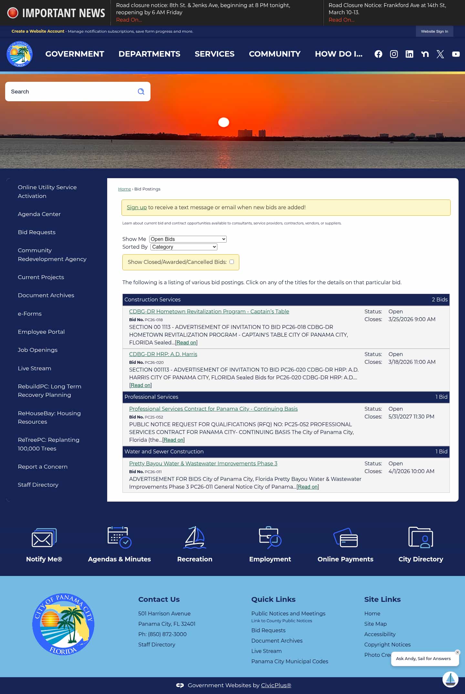Viewport: 465px width, 694px height.
Task: Click the Recreation sailboat icon
Action: click(x=195, y=537)
